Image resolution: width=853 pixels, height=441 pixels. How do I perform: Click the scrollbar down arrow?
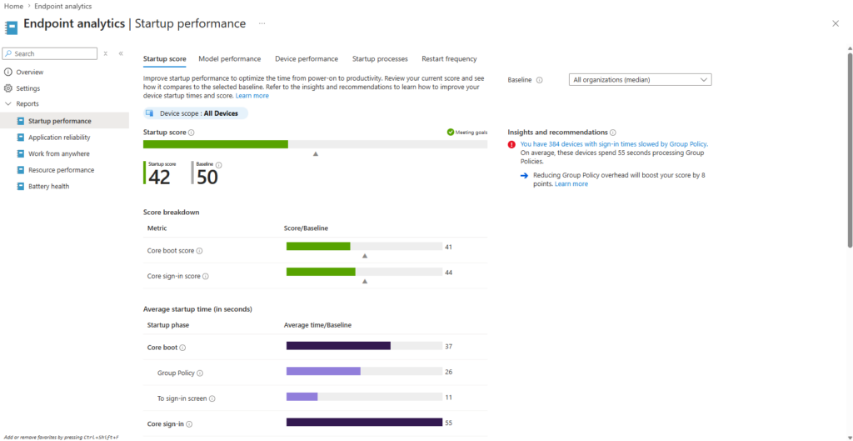click(850, 436)
